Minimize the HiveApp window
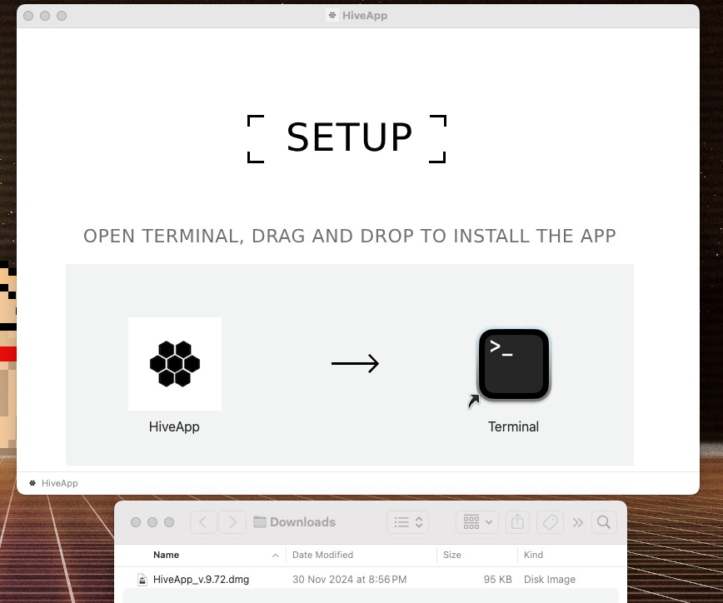This screenshot has width=723, height=603. click(45, 16)
